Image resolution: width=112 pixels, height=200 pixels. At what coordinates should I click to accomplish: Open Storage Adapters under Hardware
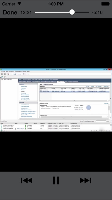coord(25,95)
